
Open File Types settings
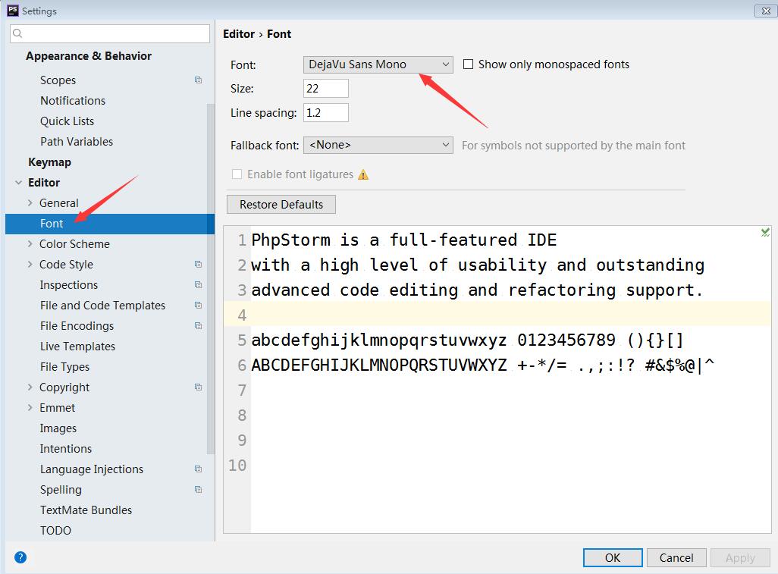click(x=65, y=367)
